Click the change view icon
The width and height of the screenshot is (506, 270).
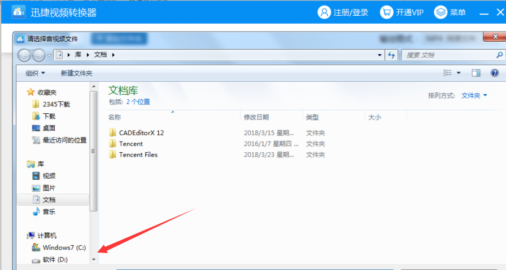pyautogui.click(x=448, y=73)
